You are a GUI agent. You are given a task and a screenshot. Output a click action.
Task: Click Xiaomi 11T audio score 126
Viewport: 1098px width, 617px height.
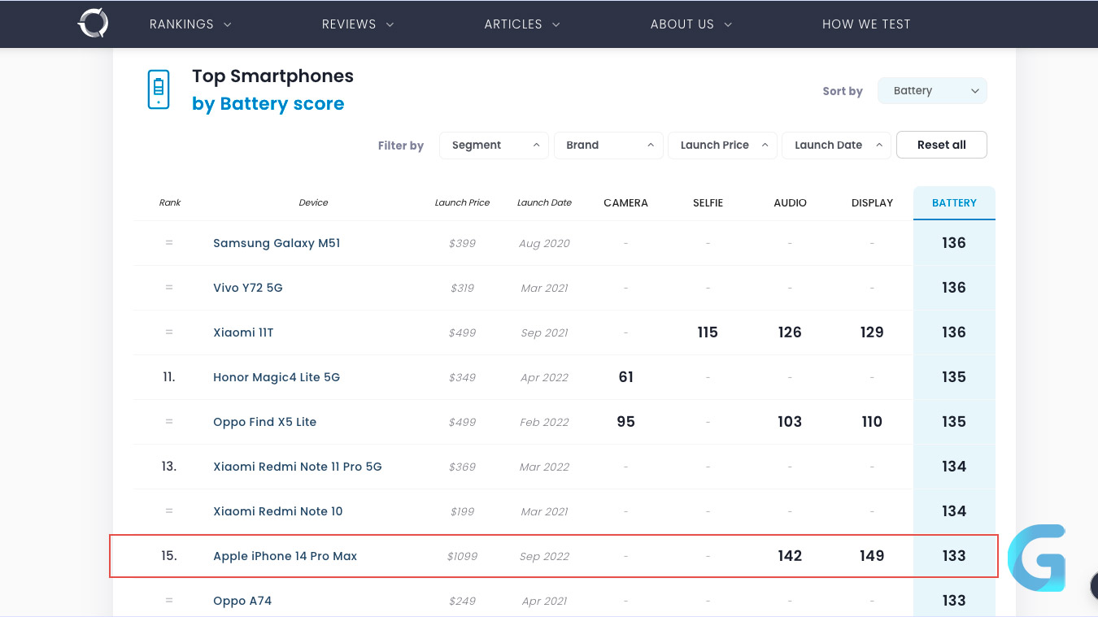pos(790,332)
